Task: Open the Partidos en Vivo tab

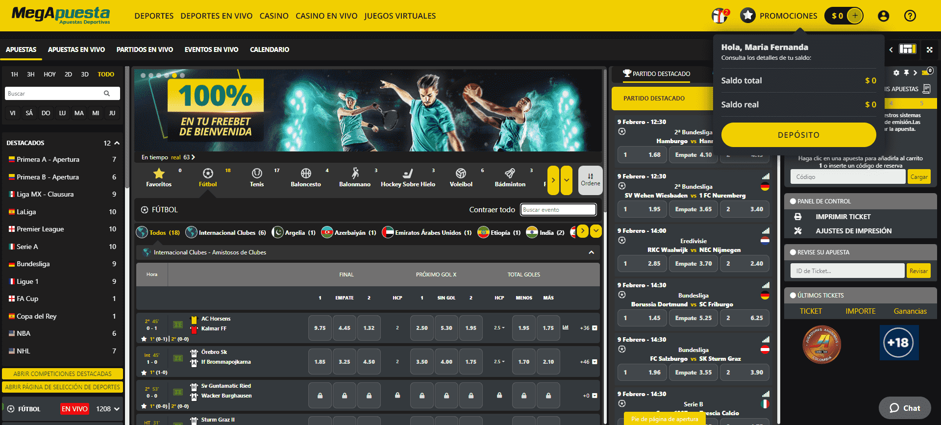Action: click(145, 50)
